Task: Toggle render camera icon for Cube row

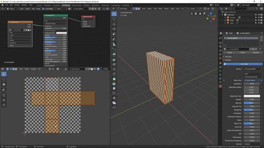Action: click(x=261, y=20)
